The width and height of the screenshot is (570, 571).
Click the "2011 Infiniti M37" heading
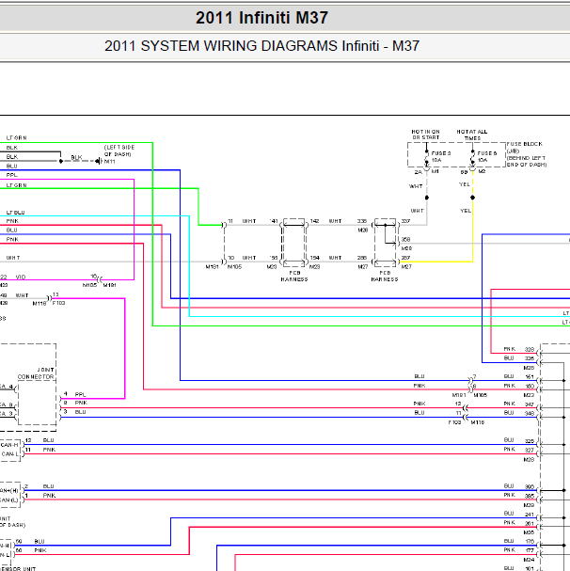(x=261, y=18)
